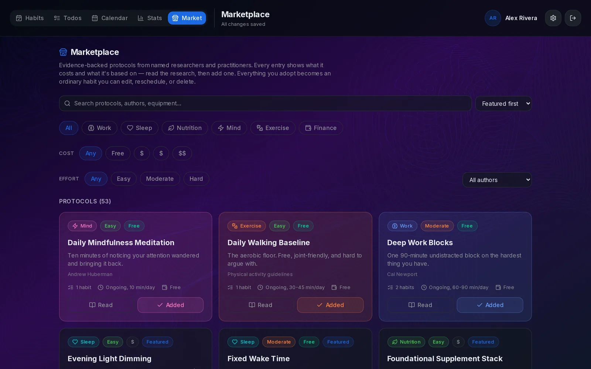591x369 pixels.
Task: Click into the protocol search field
Action: point(265,103)
